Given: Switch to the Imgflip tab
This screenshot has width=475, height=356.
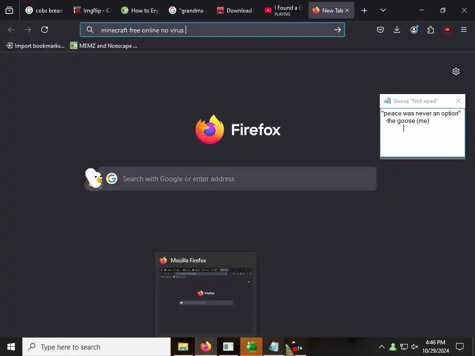Looking at the screenshot, I should (x=92, y=10).
